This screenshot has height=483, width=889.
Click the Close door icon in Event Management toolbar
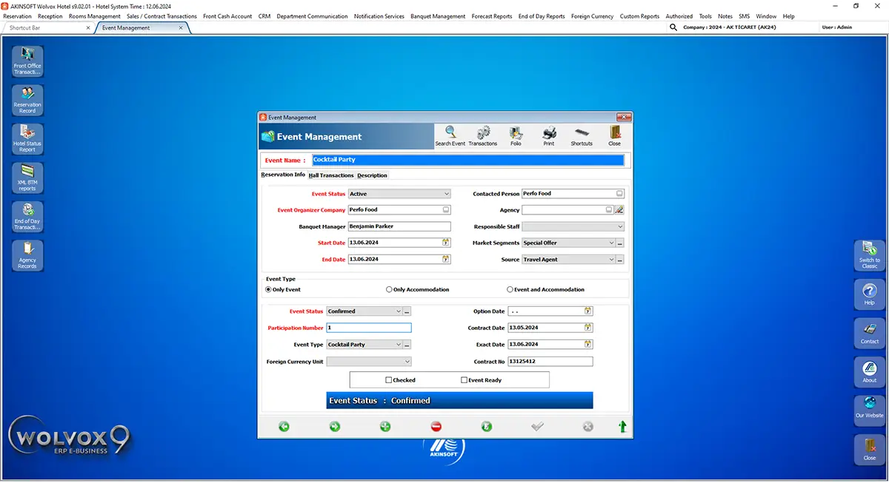tap(615, 136)
